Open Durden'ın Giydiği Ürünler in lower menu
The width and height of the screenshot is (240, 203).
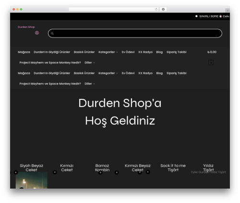[x=52, y=73]
